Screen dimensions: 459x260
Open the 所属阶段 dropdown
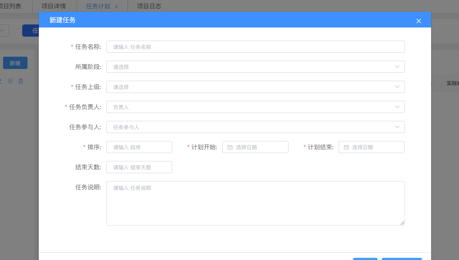[255, 67]
